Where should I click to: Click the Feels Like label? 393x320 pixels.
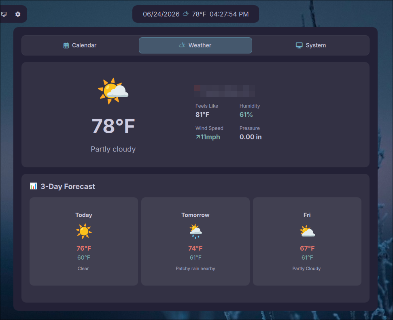[x=207, y=106]
